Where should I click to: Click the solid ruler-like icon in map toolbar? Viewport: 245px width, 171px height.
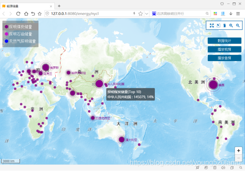tap(225, 26)
